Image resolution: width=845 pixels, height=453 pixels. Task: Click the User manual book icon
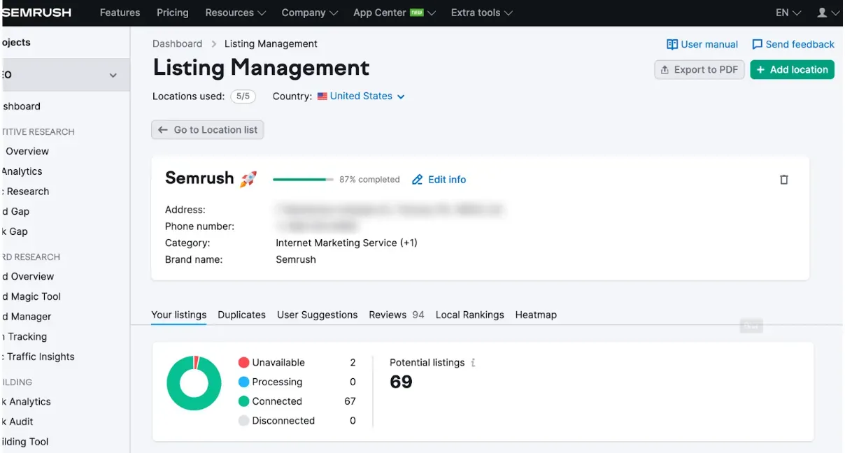pos(672,44)
